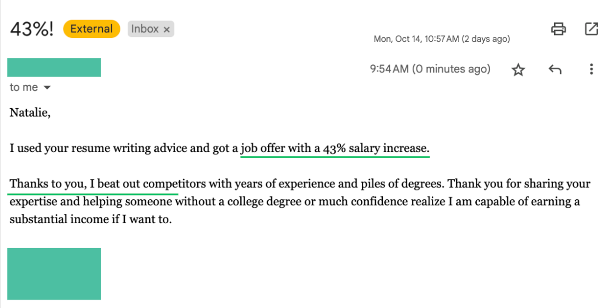Click the redacted sender name block
Image resolution: width=606 pixels, height=308 pixels.
click(x=54, y=67)
